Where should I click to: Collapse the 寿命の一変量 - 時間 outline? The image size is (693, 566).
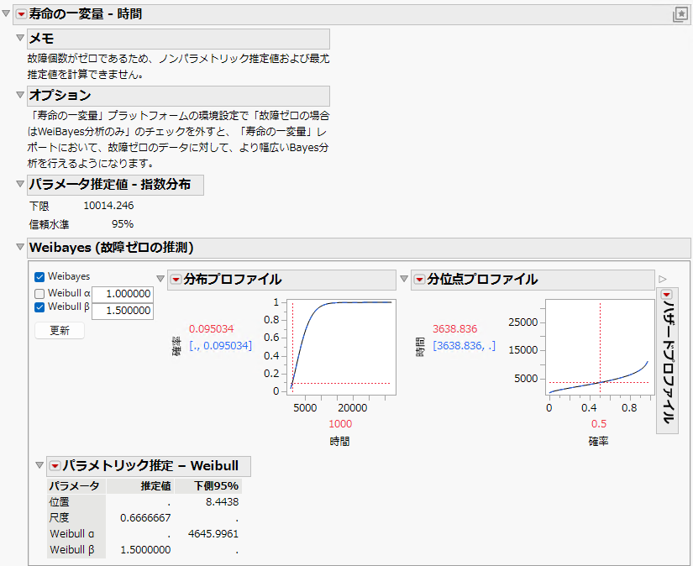coord(6,13)
